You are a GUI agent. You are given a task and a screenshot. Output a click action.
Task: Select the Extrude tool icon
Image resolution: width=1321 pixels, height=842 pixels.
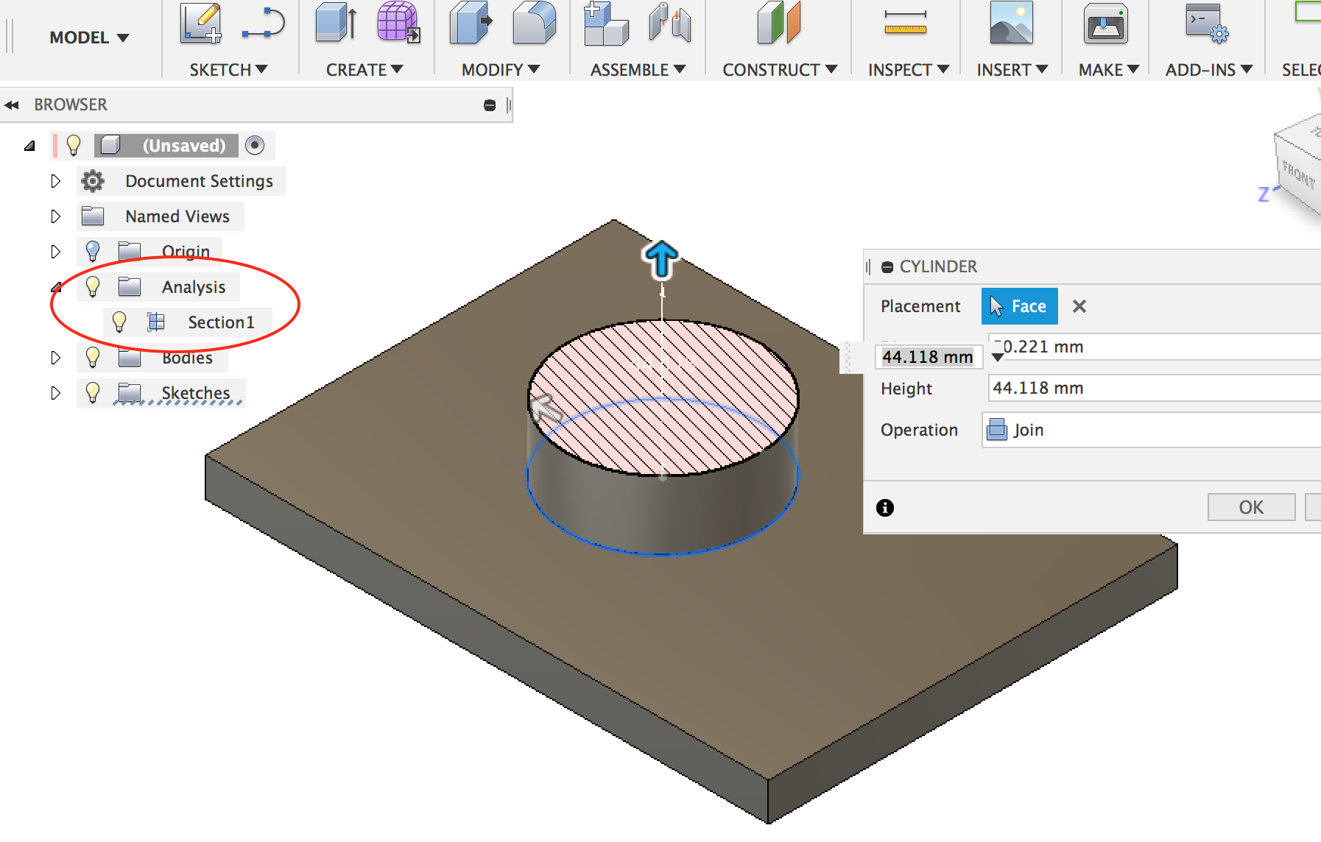tap(336, 22)
